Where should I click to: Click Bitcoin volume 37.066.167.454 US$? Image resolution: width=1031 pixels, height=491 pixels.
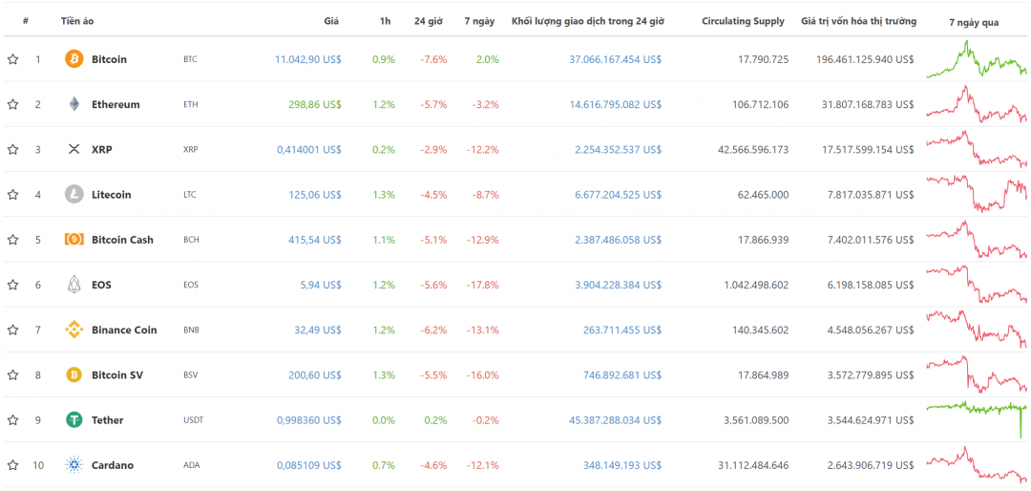(616, 59)
